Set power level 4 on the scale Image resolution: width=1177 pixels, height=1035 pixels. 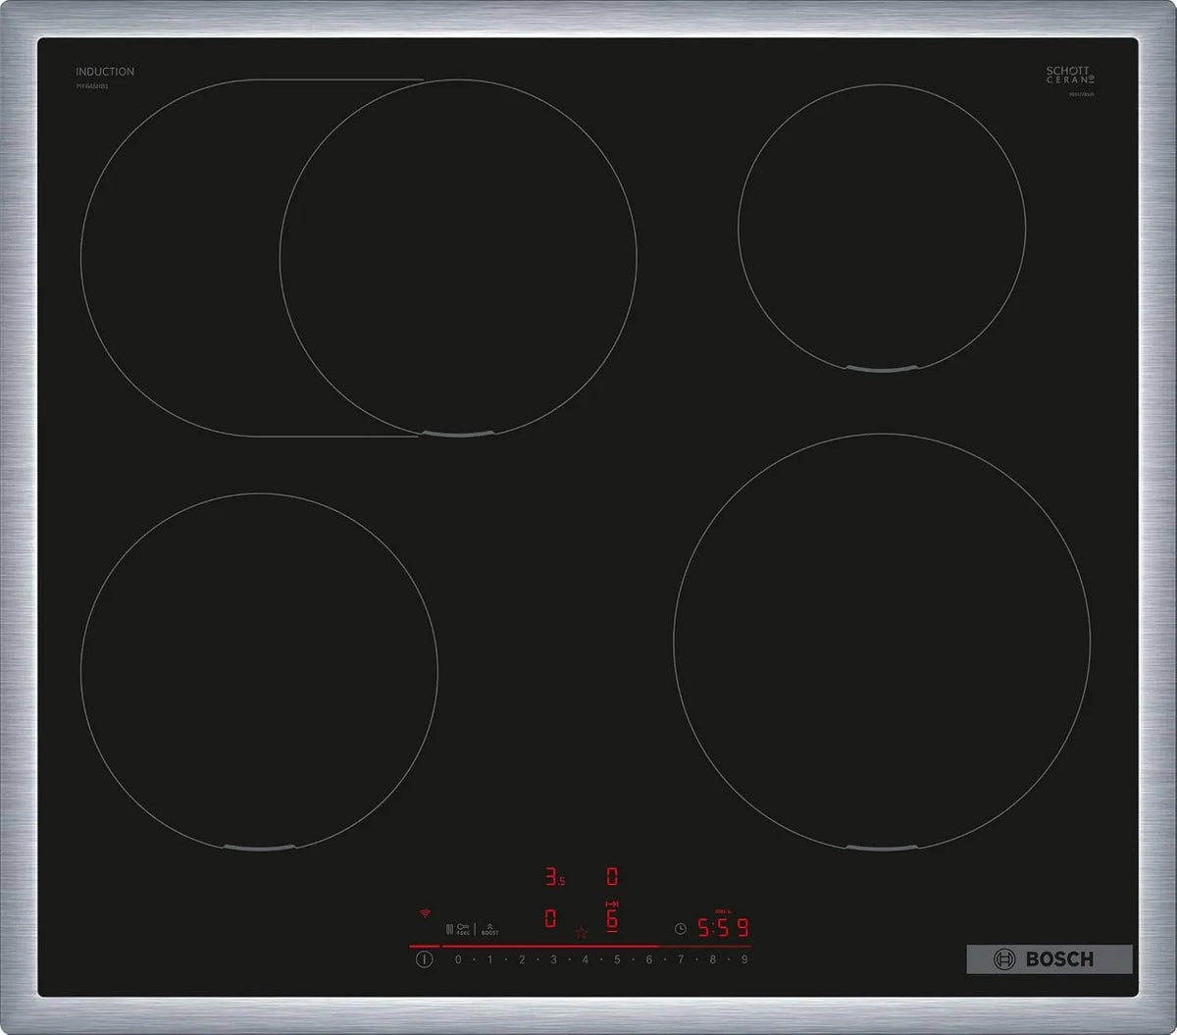coord(586,959)
